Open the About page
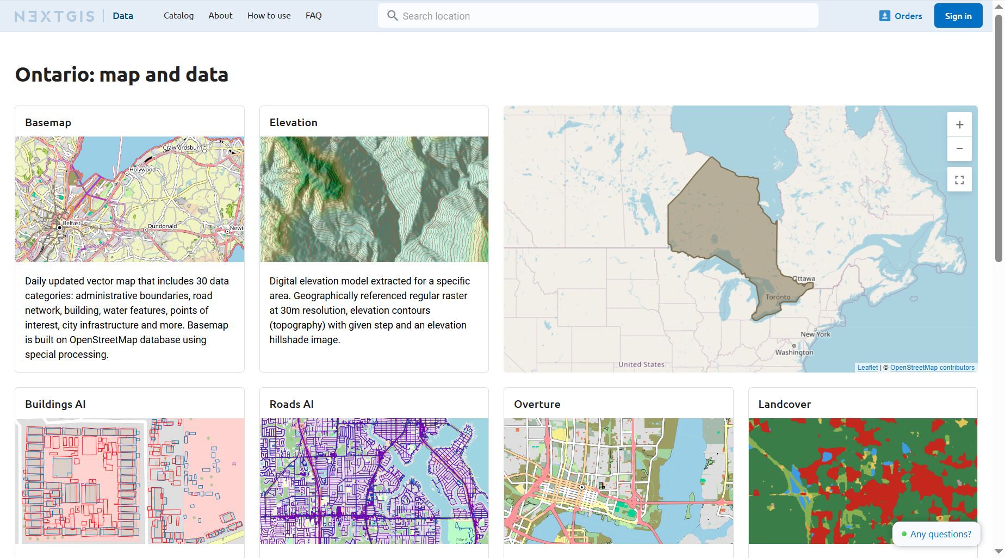This screenshot has height=558, width=1005. (x=220, y=16)
